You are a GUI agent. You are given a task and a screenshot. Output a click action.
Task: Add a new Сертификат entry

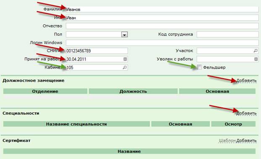coord(246,141)
